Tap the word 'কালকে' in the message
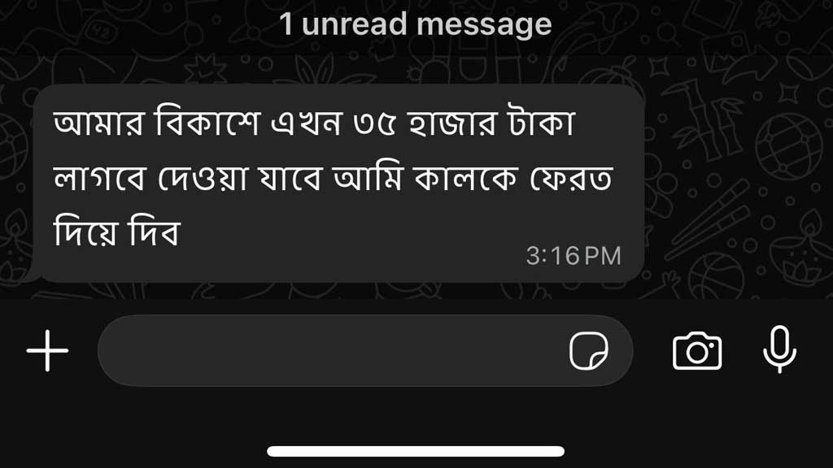Viewport: 833px width, 468px height. click(x=464, y=178)
